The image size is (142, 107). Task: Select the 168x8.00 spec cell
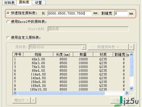(x=38, y=86)
